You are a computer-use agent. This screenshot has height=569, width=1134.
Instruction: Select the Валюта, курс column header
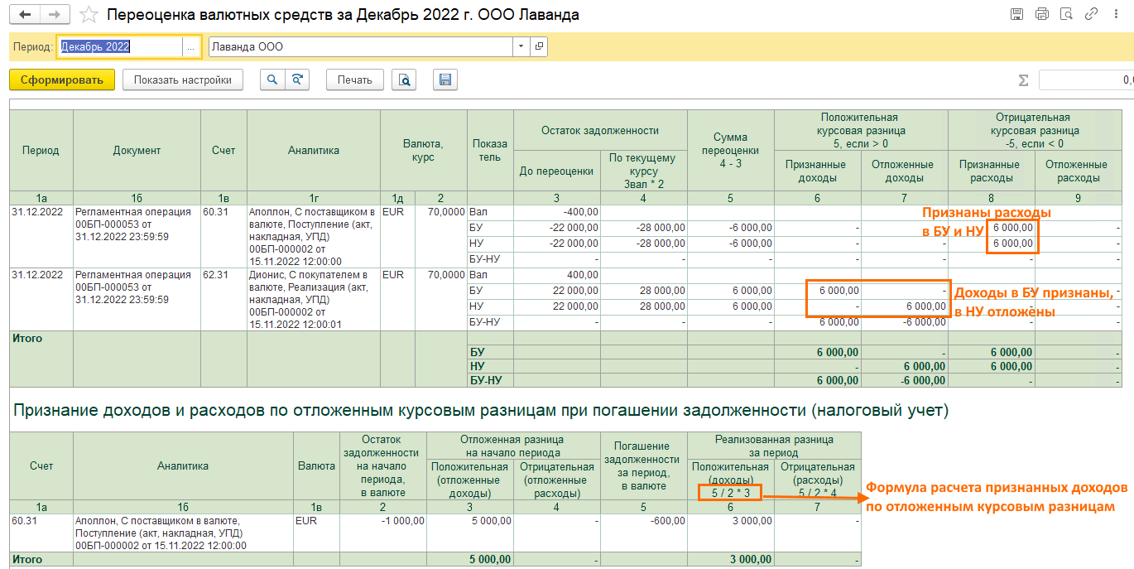point(423,151)
